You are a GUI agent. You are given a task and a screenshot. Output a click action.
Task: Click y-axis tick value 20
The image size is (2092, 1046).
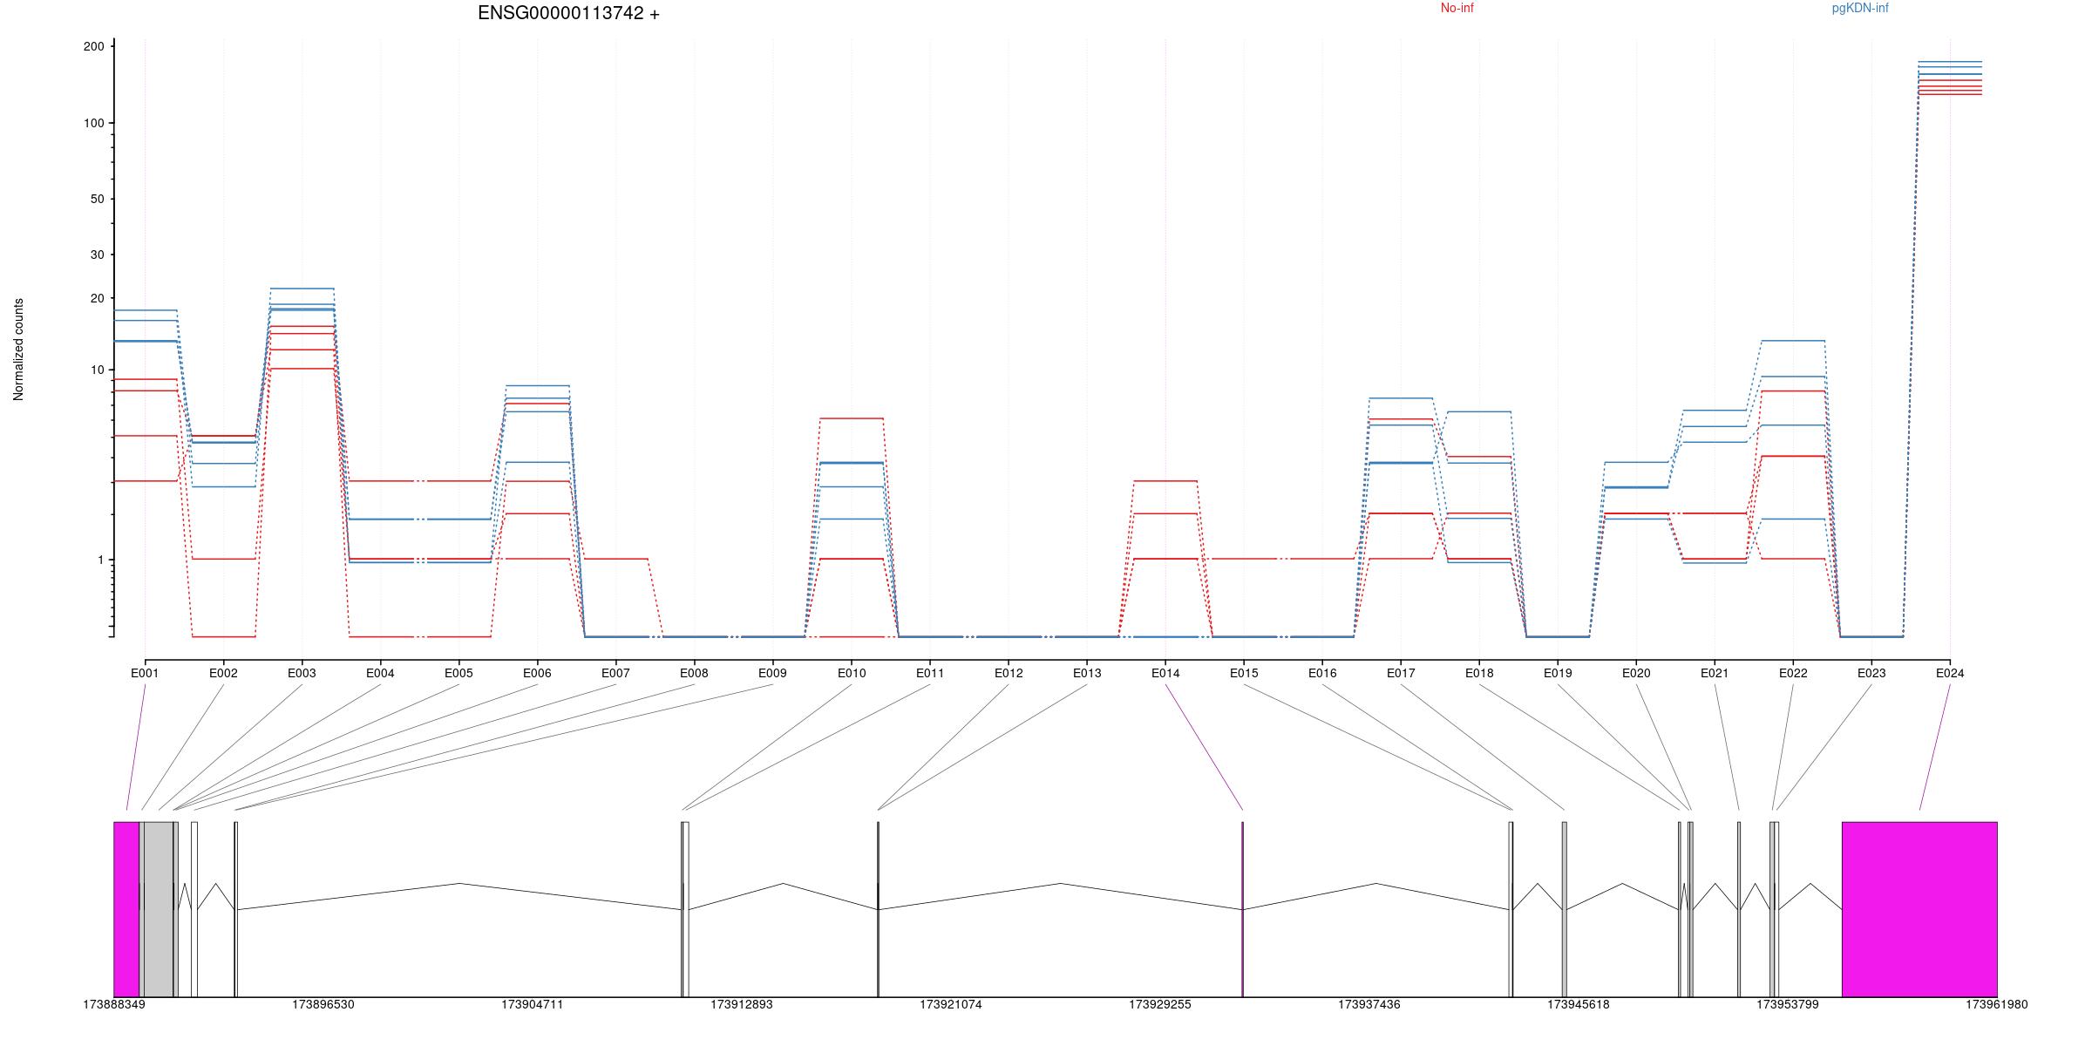point(97,298)
